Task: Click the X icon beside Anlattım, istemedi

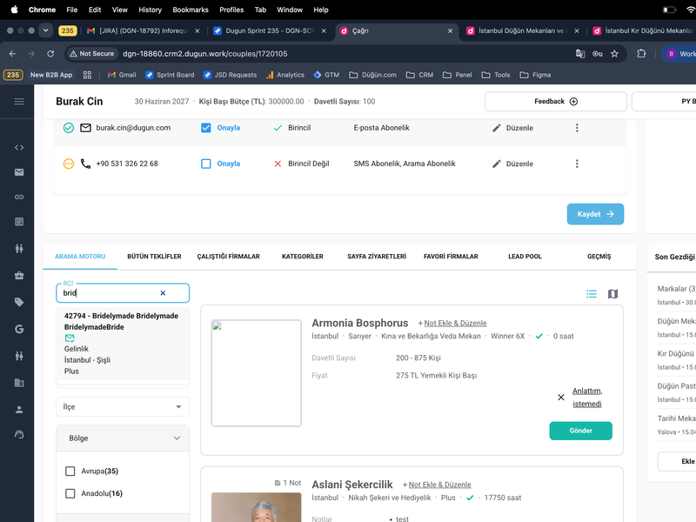Action: pyautogui.click(x=561, y=398)
